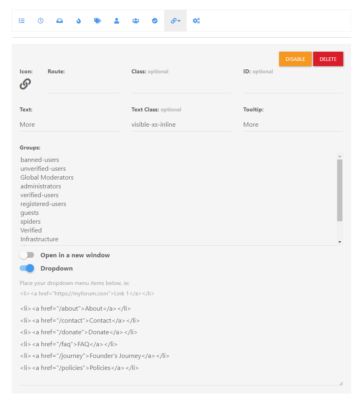This screenshot has width=356, height=402.
Task: Expand the link dropdown item in navigation bar
Action: (x=175, y=21)
